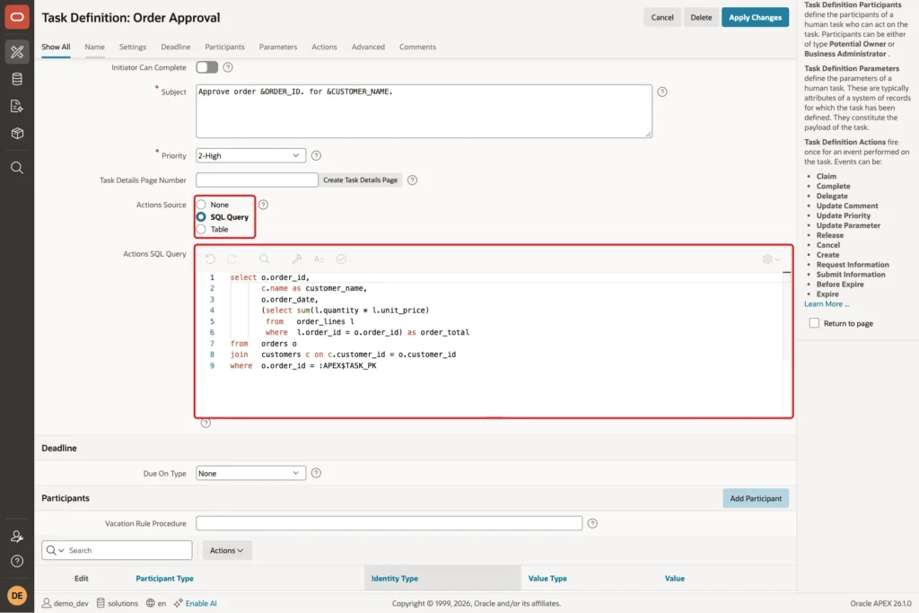Switch to the Deadline tab
The image size is (919, 613).
coord(175,47)
